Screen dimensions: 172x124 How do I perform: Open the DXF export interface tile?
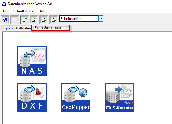point(32,97)
